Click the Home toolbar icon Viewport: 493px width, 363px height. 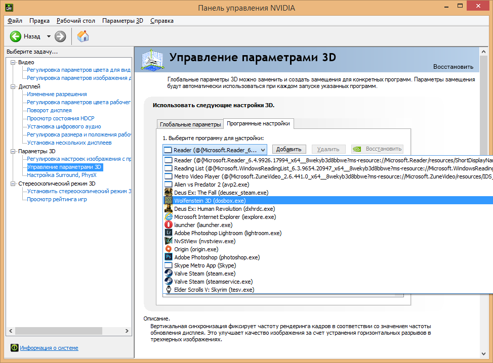(83, 36)
